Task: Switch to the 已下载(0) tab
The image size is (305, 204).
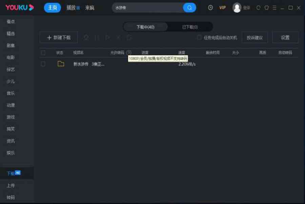Action: pyautogui.click(x=190, y=27)
